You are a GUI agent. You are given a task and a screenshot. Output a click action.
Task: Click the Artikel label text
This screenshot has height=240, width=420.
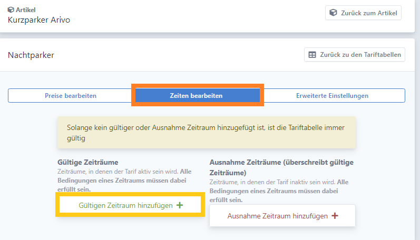click(25, 10)
